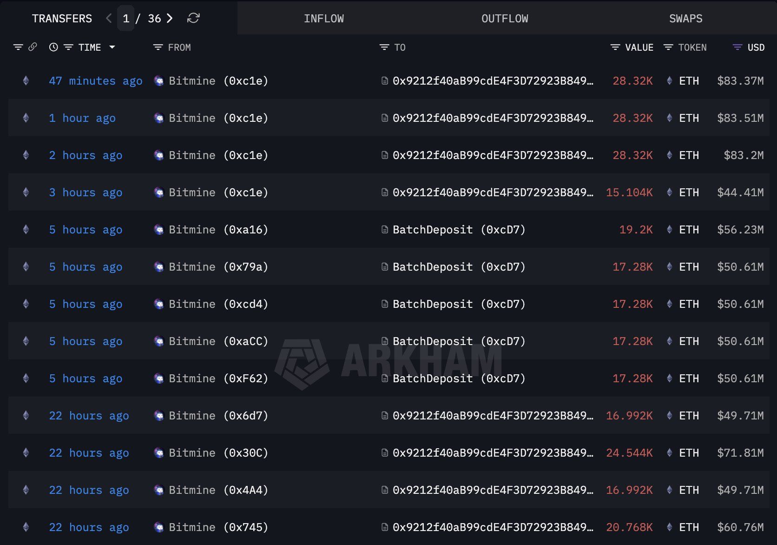The width and height of the screenshot is (777, 545).
Task: Open the filter icon on the VALUE column
Action: (x=614, y=47)
